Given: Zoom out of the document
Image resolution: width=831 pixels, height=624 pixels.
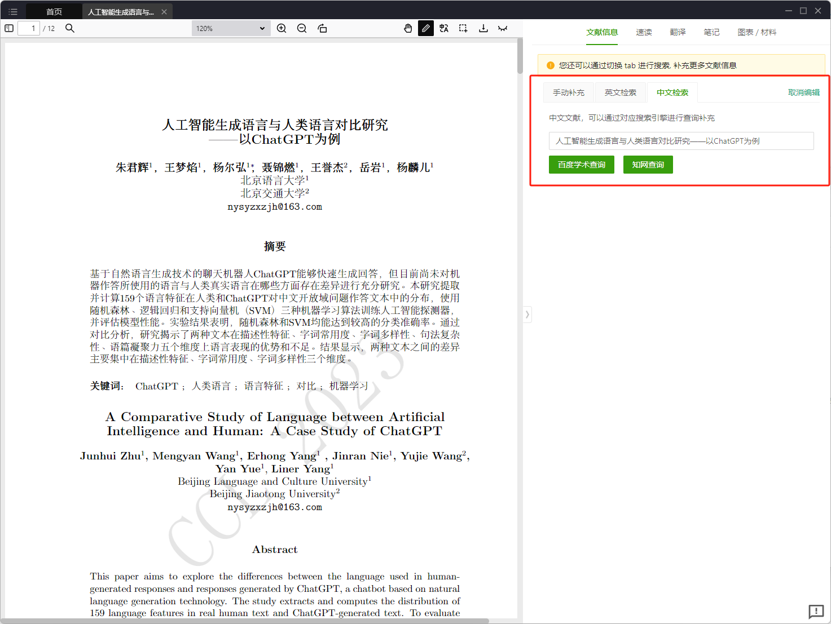Looking at the screenshot, I should pos(302,28).
